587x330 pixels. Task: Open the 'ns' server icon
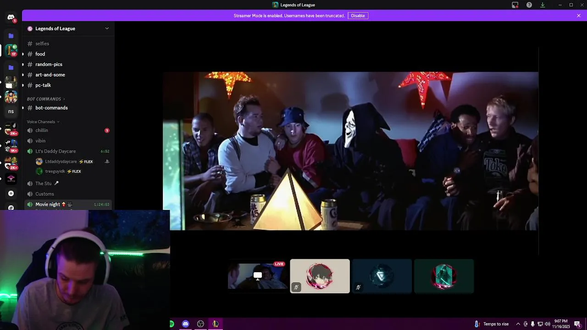(x=11, y=111)
